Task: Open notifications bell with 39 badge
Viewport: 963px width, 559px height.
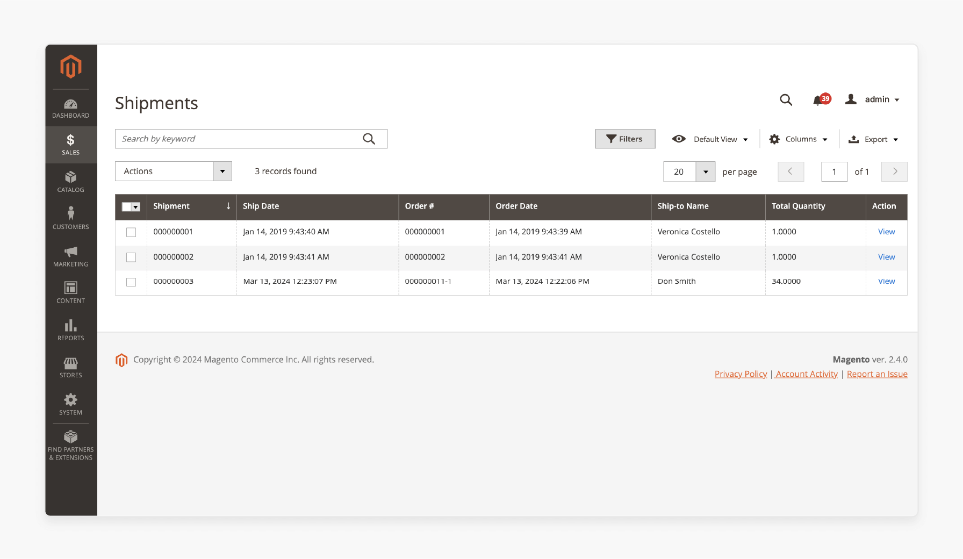Action: (x=821, y=99)
